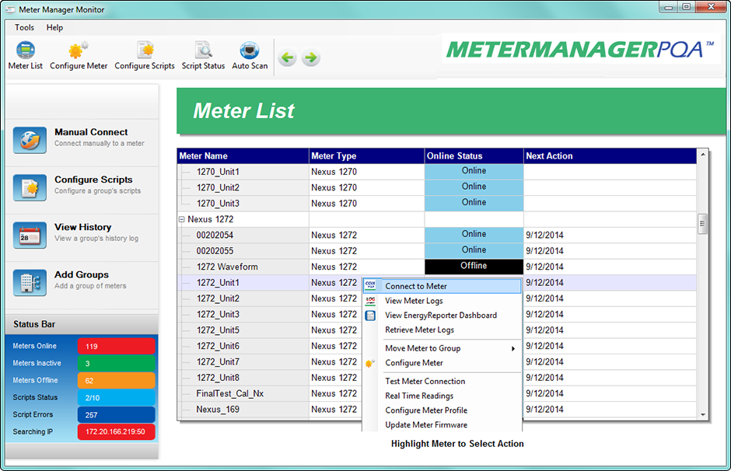This screenshot has height=471, width=731.
Task: Select the Nexus_169 meter row
Action: (437, 410)
